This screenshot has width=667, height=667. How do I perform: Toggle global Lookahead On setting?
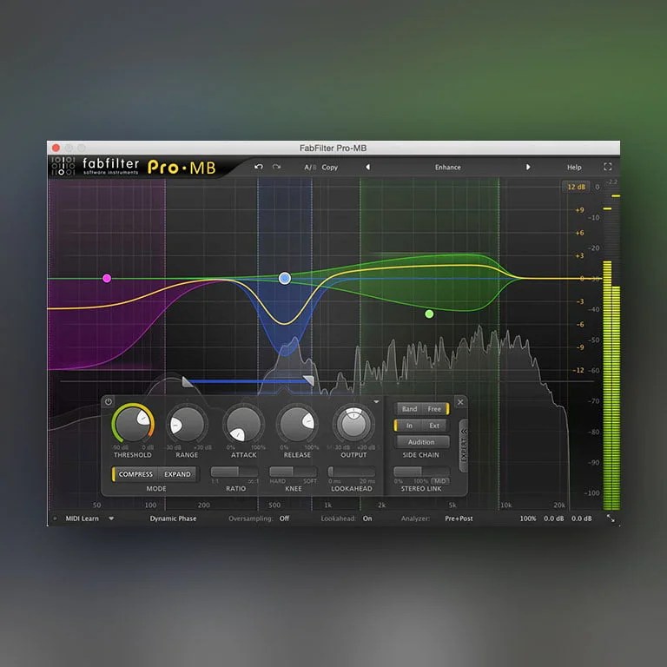point(367,518)
